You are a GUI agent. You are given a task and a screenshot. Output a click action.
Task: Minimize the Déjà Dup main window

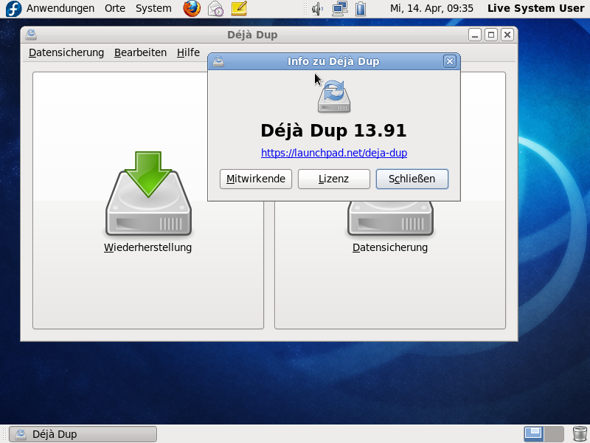coord(475,35)
